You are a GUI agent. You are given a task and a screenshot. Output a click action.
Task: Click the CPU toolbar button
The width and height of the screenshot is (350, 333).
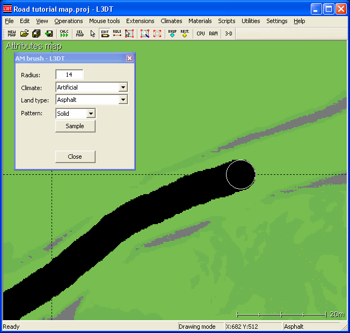click(201, 33)
